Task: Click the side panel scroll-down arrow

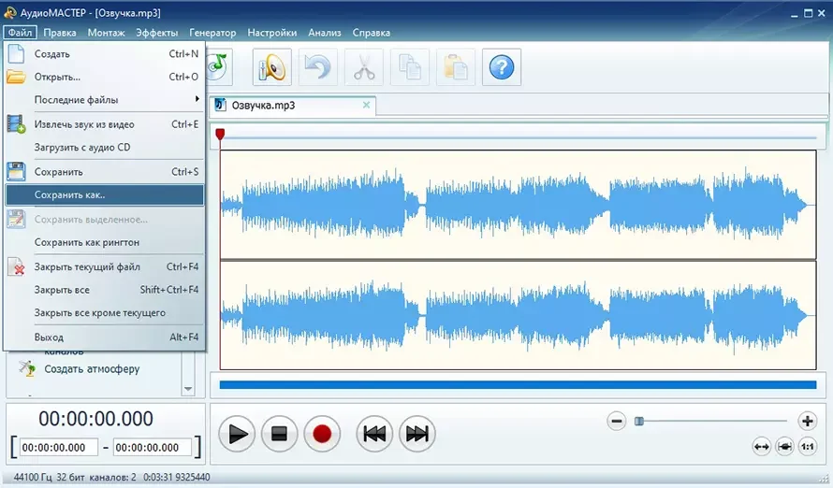Action: (188, 389)
